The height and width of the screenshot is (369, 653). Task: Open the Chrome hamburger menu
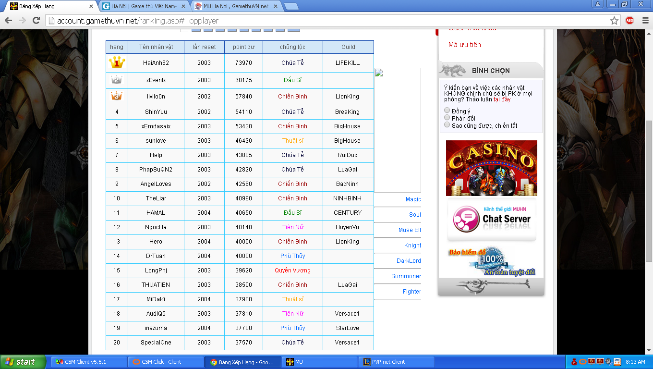point(645,21)
